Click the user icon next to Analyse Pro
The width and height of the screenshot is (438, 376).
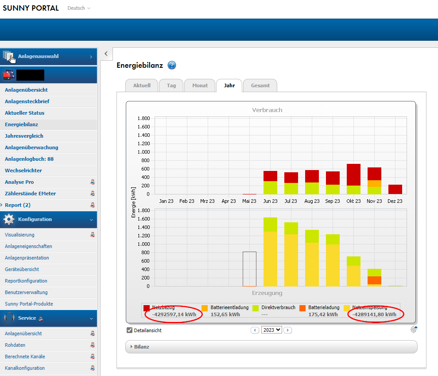tap(93, 182)
